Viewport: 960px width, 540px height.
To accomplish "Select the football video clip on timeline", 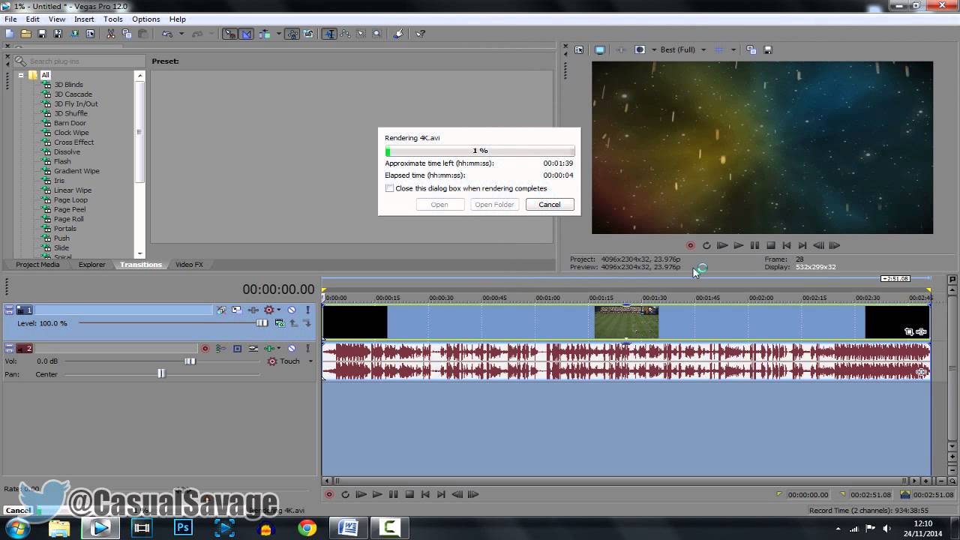I will click(626, 322).
